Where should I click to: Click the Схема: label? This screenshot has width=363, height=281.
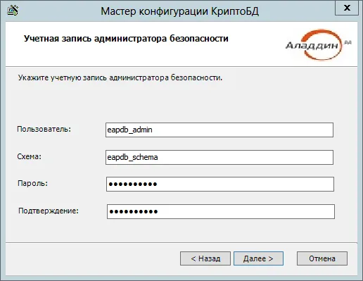29,156
